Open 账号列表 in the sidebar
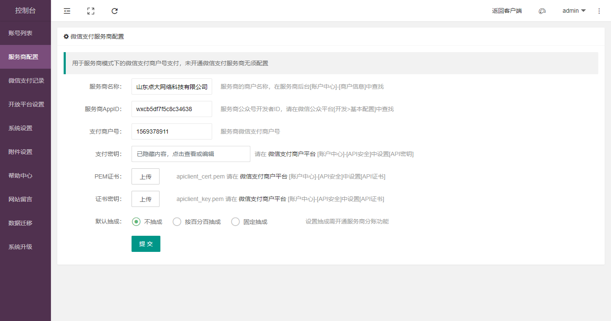This screenshot has width=611, height=321. click(x=25, y=33)
